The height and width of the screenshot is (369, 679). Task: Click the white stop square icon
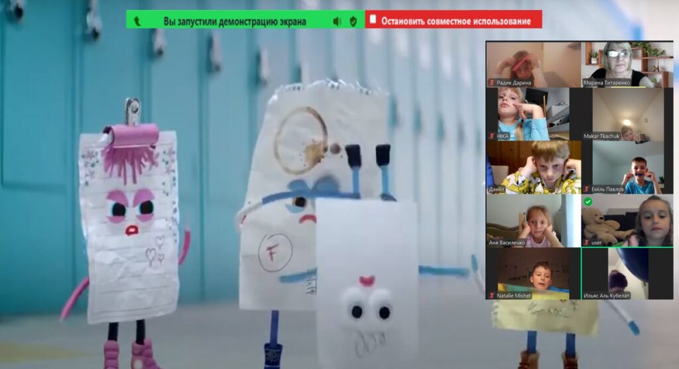373,20
